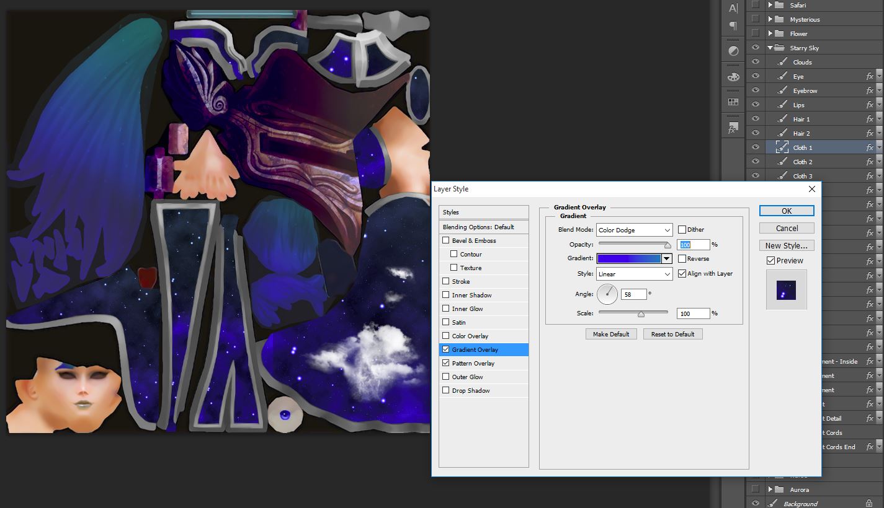Hide the Clouds layer

click(755, 62)
